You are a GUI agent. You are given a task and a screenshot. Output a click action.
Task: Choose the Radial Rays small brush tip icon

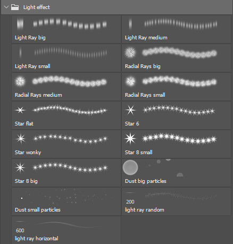[130, 81]
